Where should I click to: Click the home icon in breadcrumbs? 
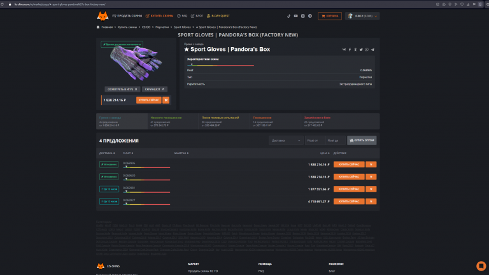(x=98, y=27)
